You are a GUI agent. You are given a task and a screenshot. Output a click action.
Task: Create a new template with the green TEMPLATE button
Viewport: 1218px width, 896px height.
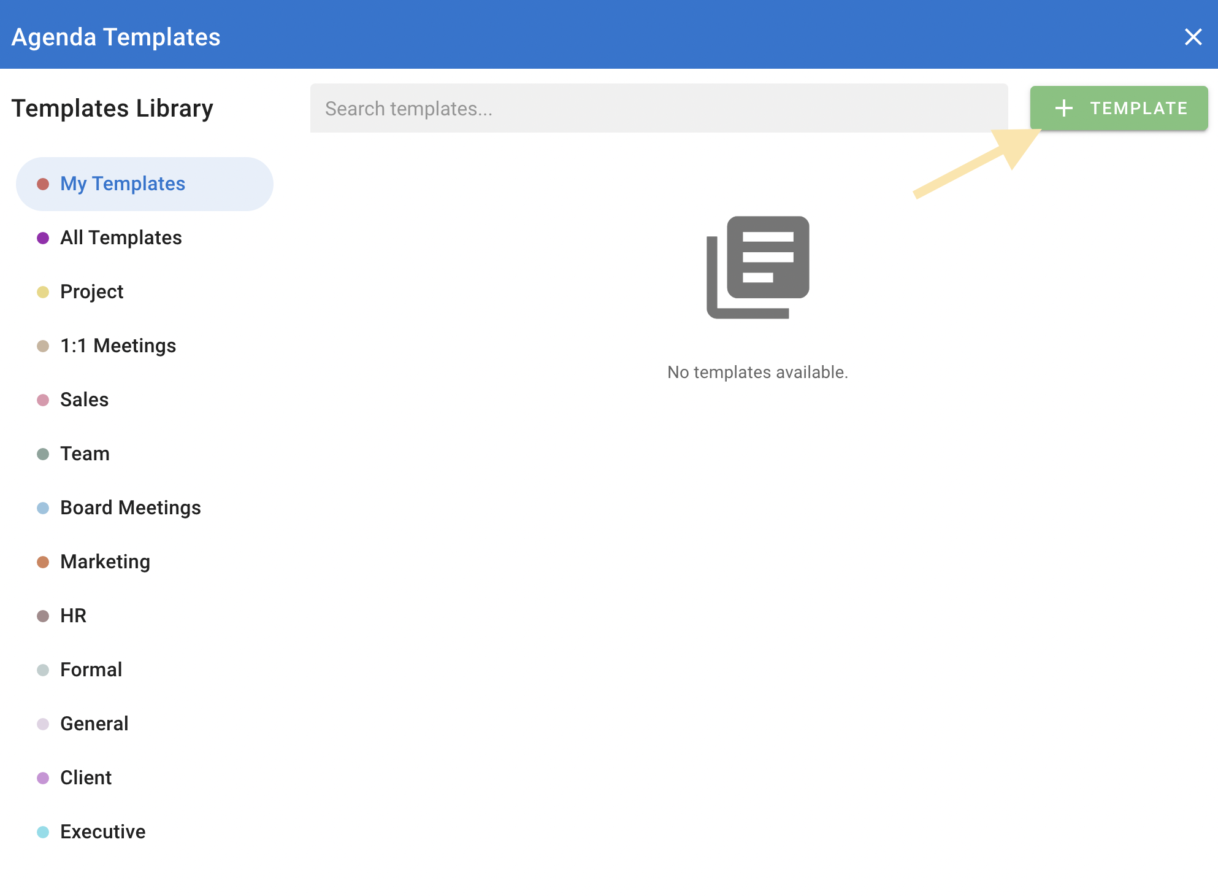[x=1119, y=109]
